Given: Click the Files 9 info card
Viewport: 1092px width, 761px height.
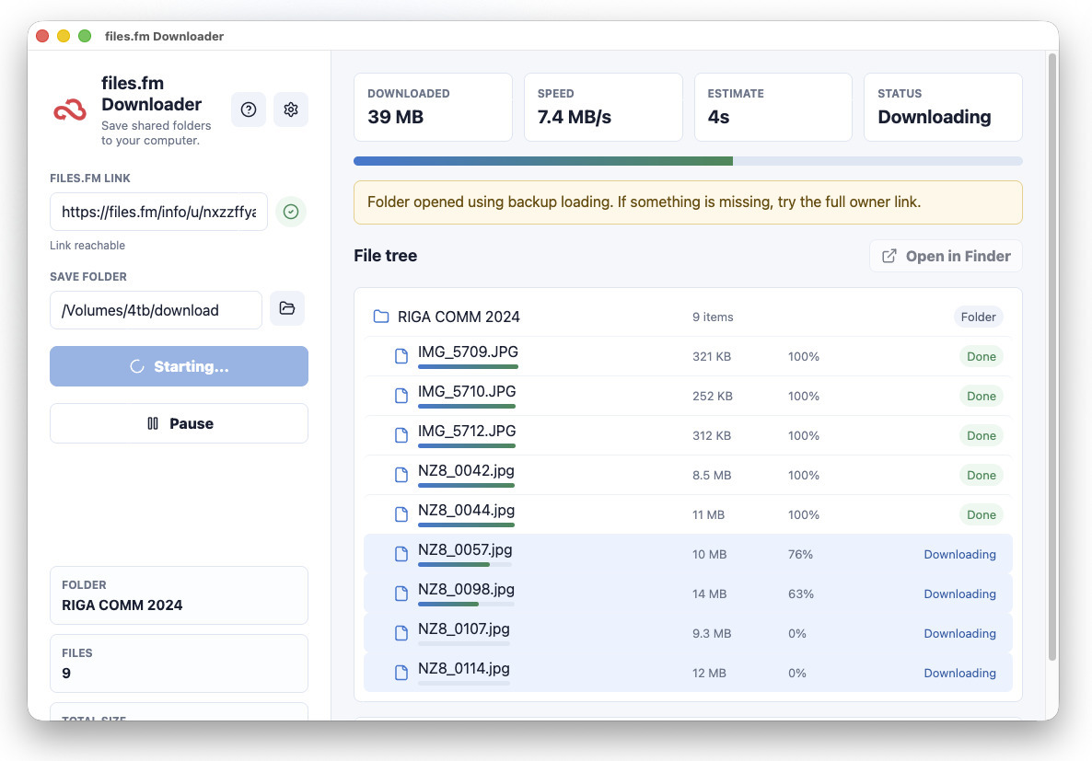Looking at the screenshot, I should pyautogui.click(x=179, y=663).
